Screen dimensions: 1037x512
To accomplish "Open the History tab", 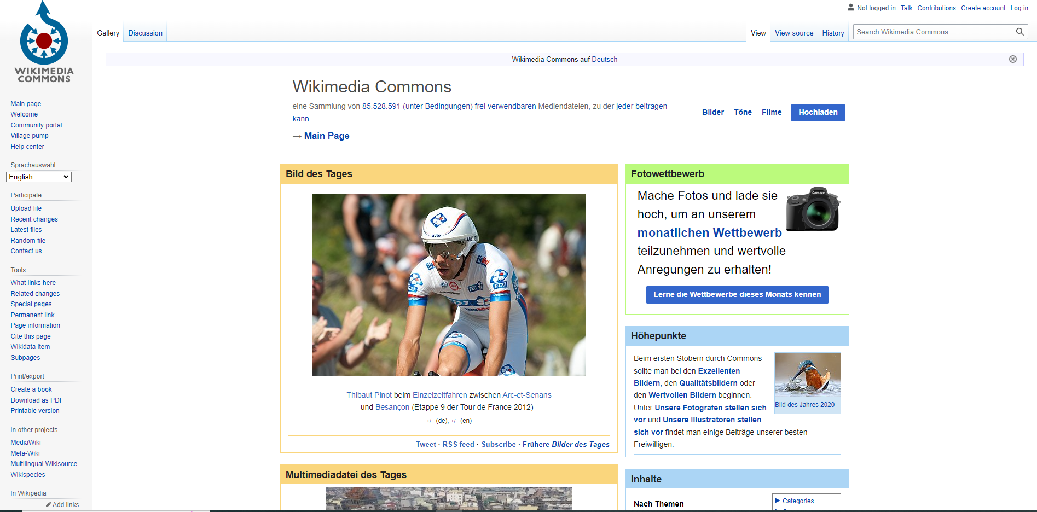I will point(832,33).
